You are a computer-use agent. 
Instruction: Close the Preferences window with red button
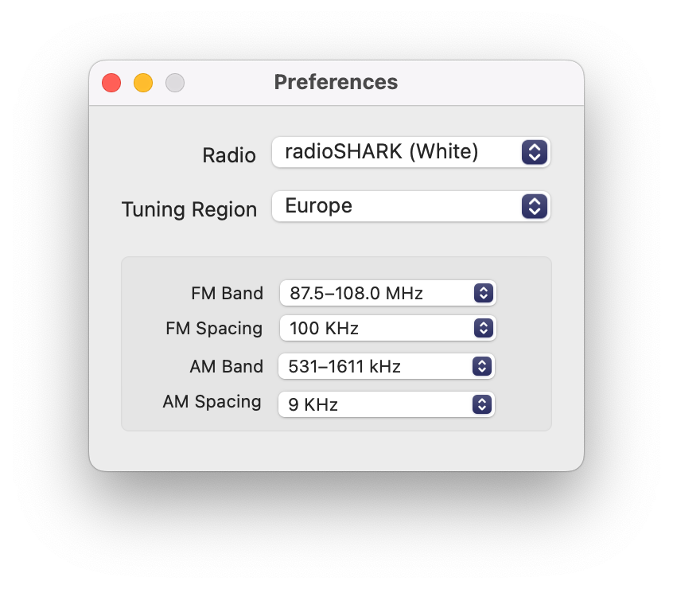click(111, 83)
